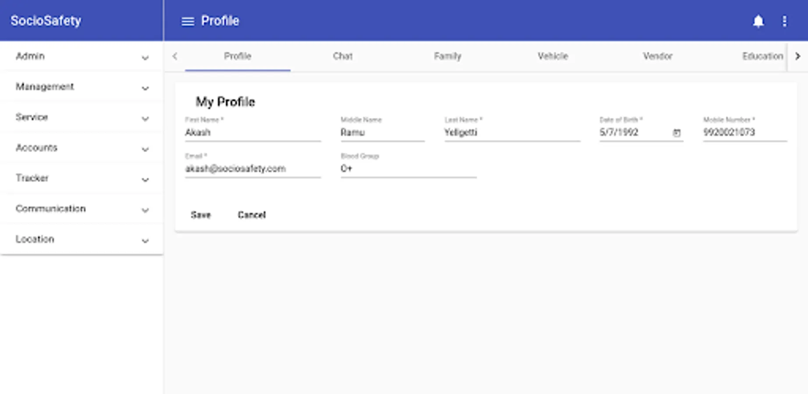The height and width of the screenshot is (394, 808).
Task: Expand the Management section chevron
Action: 145,88
